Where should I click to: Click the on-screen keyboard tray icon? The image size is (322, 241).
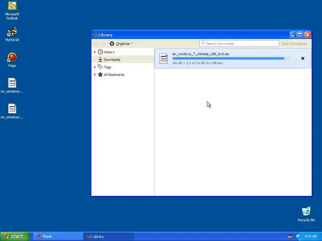pyautogui.click(x=290, y=237)
